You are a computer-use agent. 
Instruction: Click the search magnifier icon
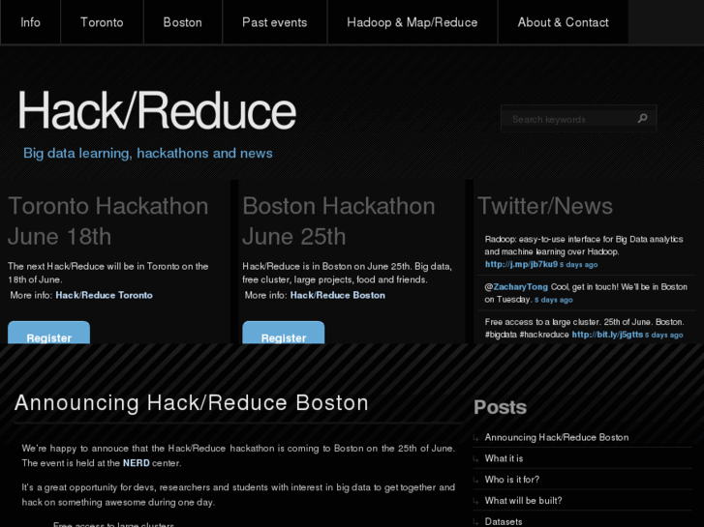[642, 118]
